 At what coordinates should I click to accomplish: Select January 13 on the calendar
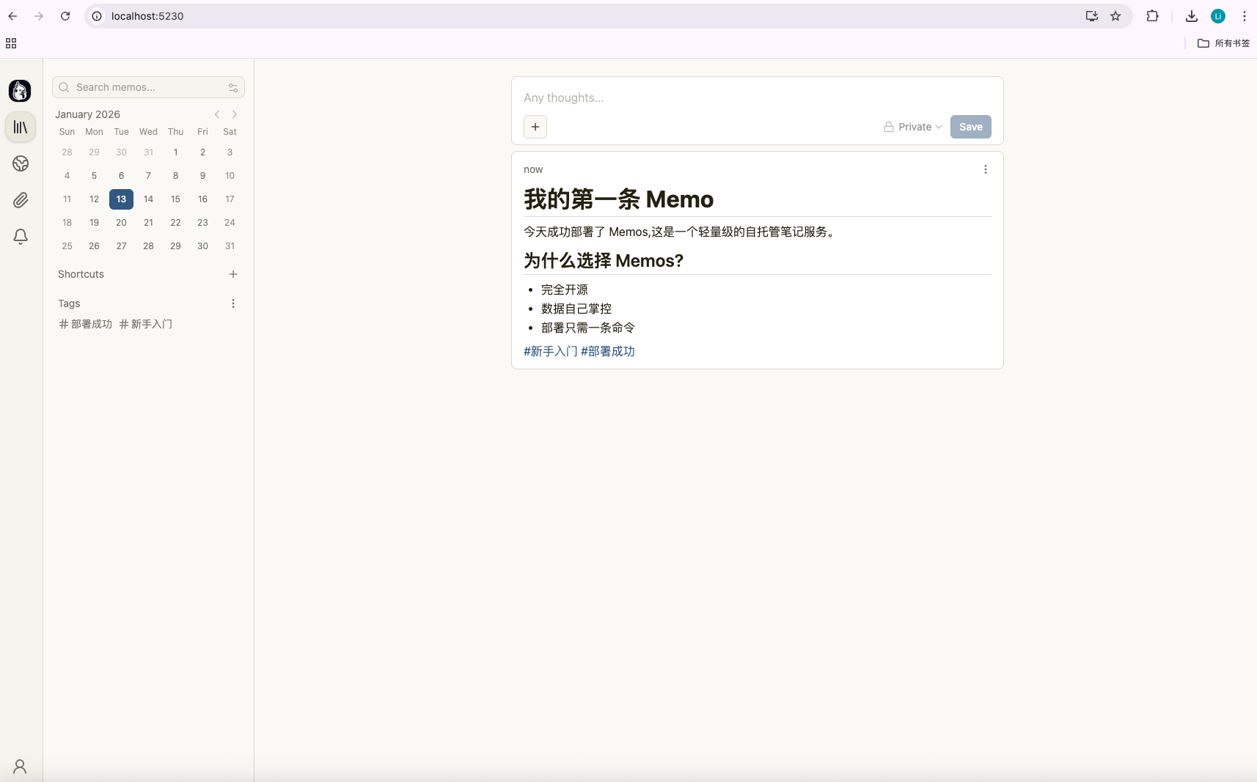pos(121,199)
